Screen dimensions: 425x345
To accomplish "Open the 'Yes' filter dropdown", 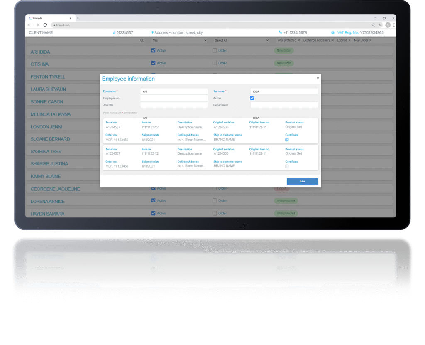I will click(x=179, y=40).
